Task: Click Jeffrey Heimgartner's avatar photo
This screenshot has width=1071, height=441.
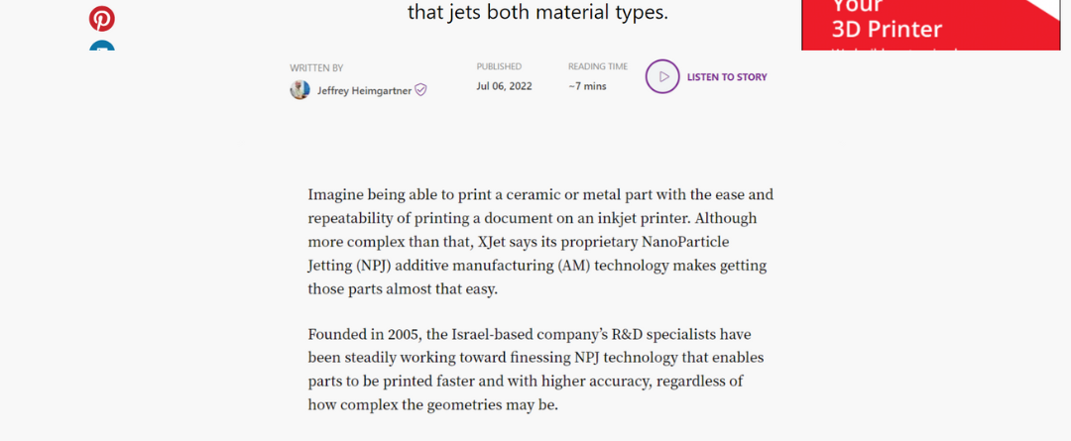Action: [299, 90]
